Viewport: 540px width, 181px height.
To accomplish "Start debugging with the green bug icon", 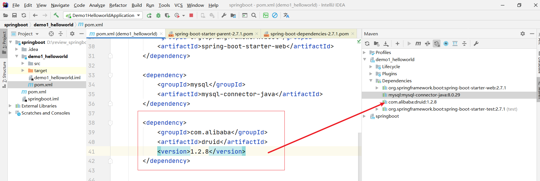I will click(158, 15).
